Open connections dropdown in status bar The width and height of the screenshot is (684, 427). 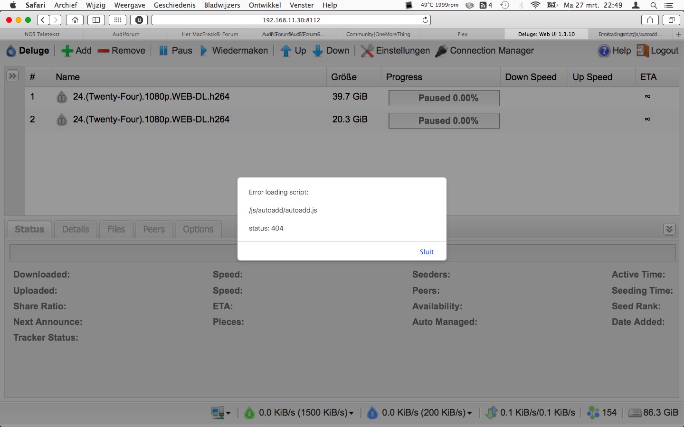coord(221,413)
